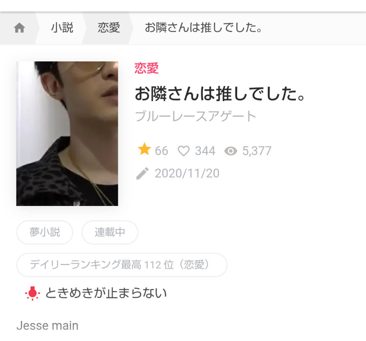Tap the 344 likes count

(205, 151)
